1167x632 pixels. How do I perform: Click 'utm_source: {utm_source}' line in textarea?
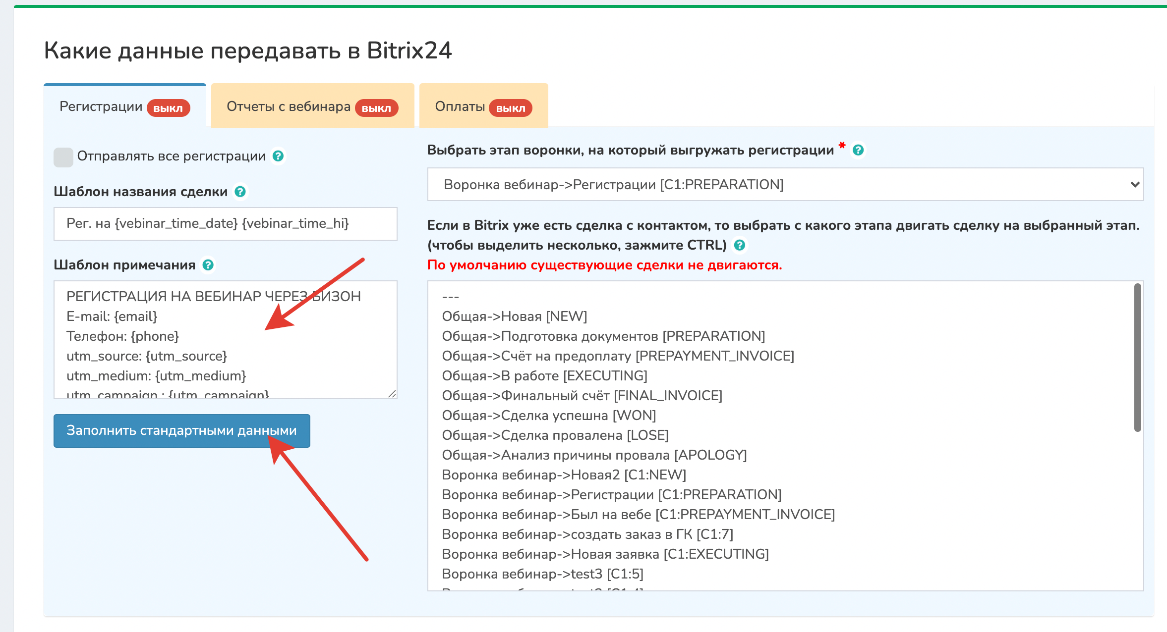pyautogui.click(x=147, y=356)
